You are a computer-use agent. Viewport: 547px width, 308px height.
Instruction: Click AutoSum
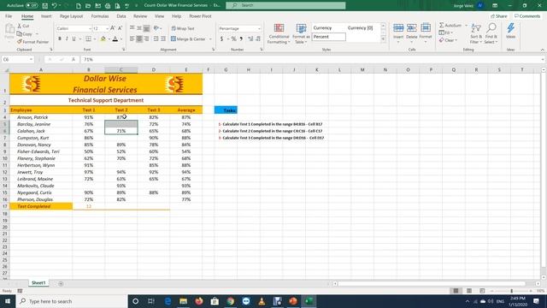click(x=450, y=25)
